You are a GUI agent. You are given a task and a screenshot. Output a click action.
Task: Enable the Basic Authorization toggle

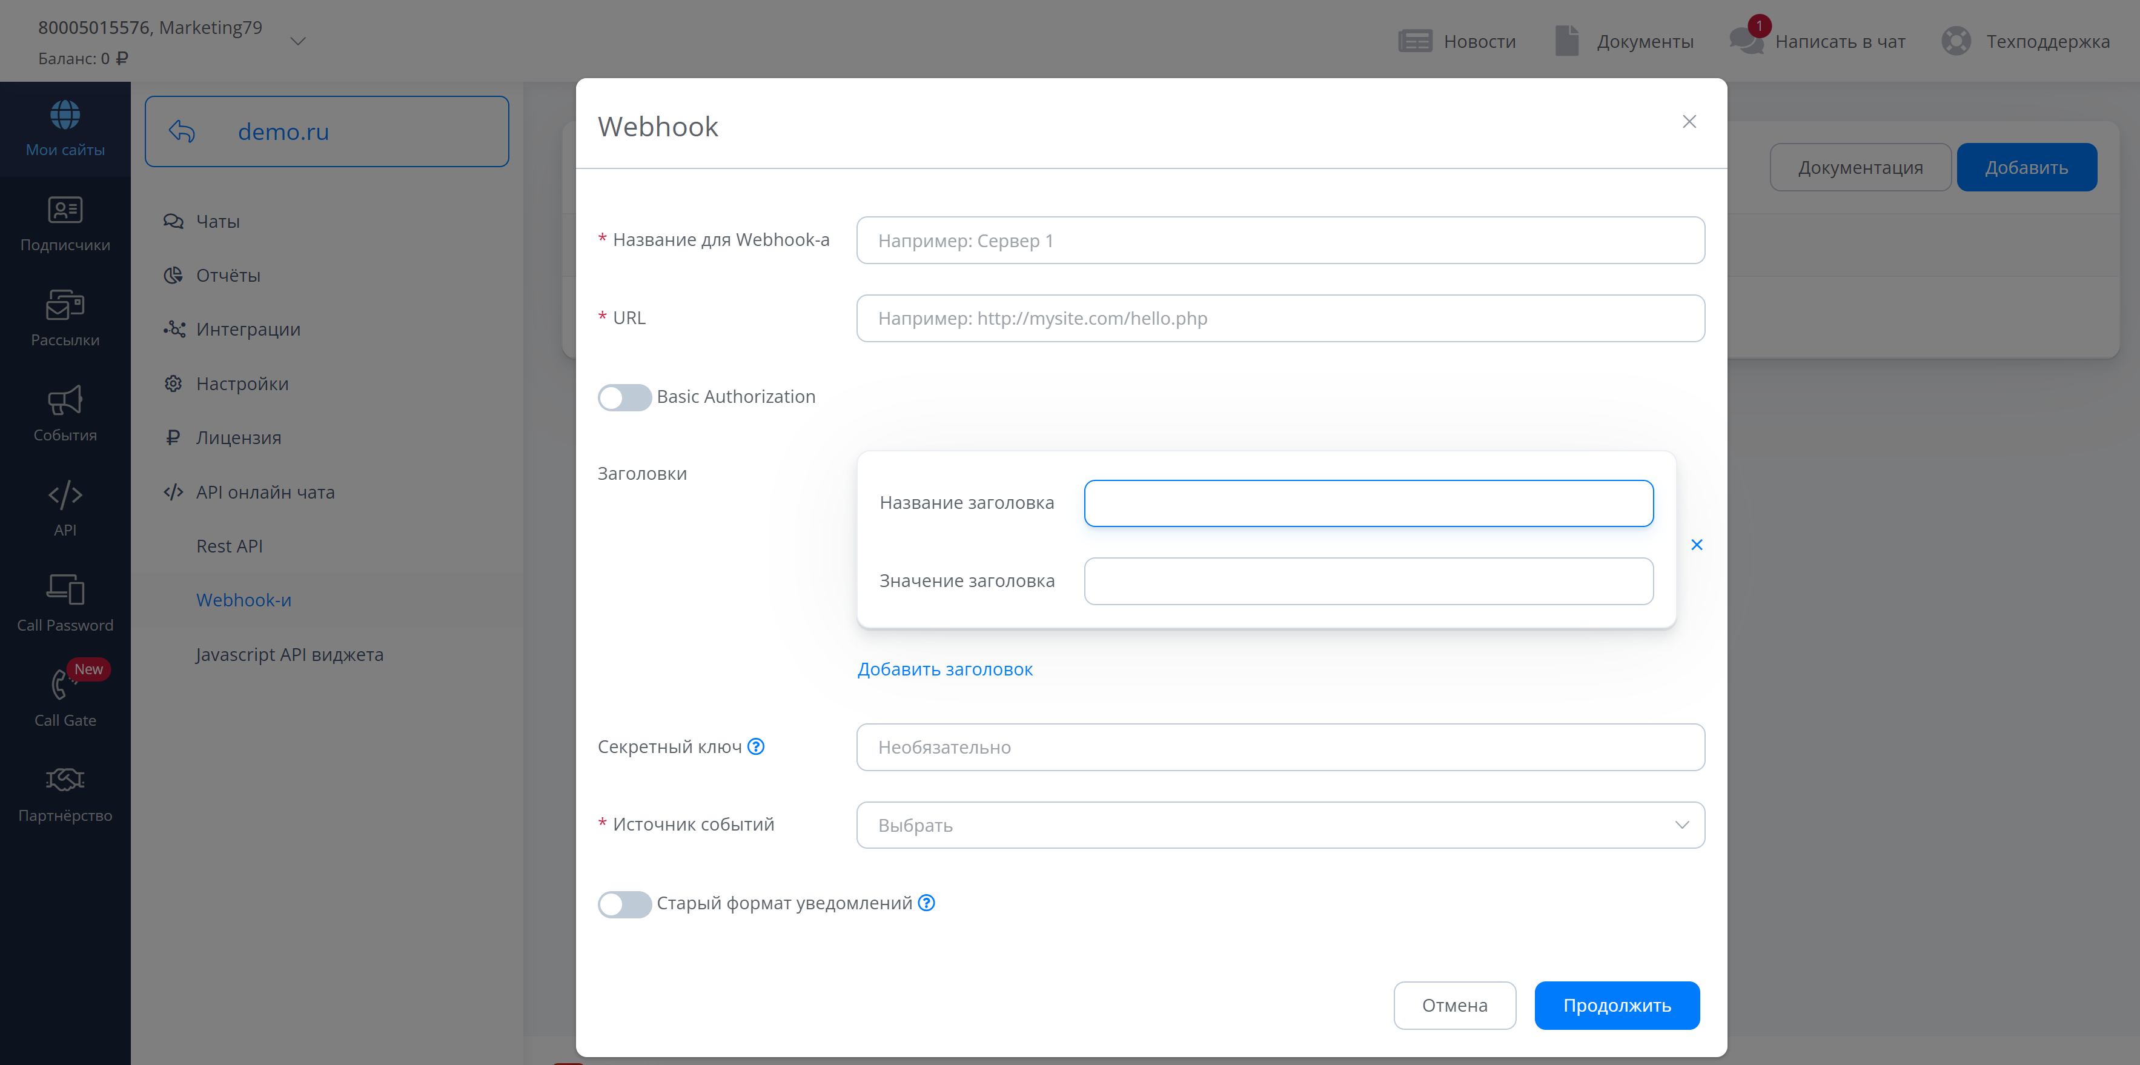point(624,397)
